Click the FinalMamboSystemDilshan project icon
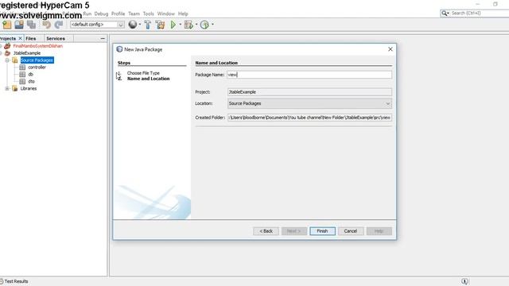The width and height of the screenshot is (509, 286). (7, 46)
